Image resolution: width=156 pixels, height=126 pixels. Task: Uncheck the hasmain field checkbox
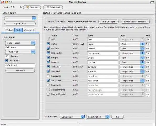48,71
